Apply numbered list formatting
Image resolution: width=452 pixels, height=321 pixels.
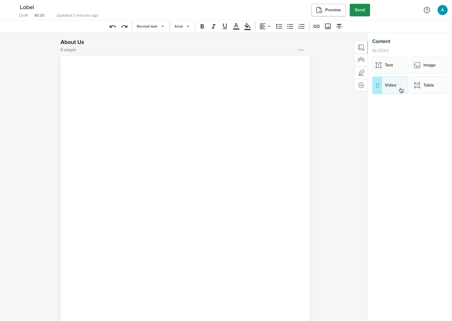(x=301, y=26)
